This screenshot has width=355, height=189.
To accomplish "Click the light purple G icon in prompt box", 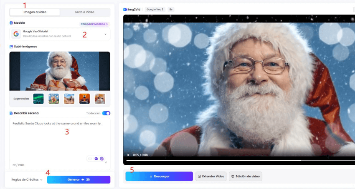I will 101,159.
